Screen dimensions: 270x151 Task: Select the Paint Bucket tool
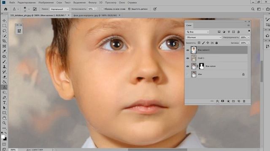(x=4, y=82)
